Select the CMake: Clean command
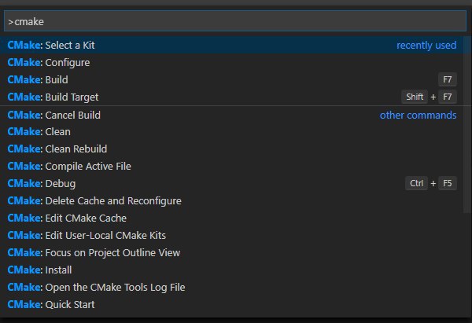 pos(232,132)
